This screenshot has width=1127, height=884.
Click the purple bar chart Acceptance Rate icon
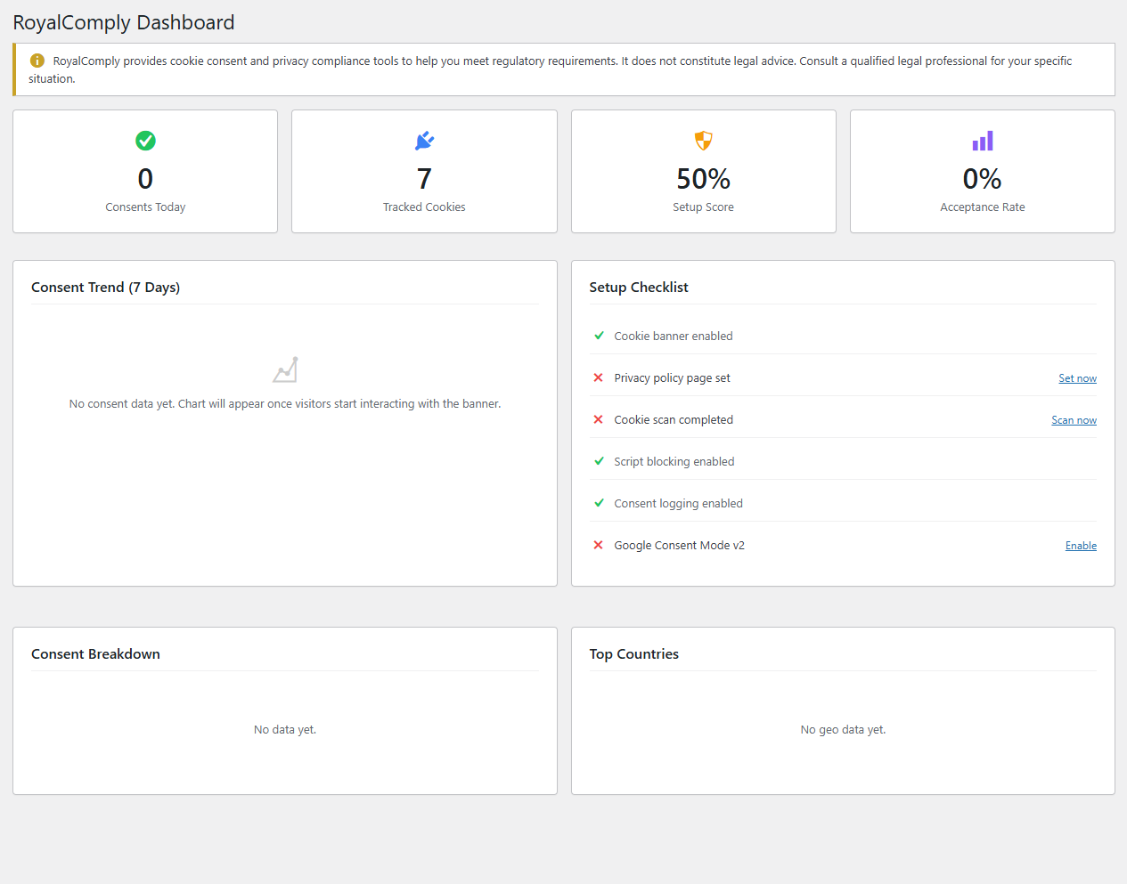983,141
